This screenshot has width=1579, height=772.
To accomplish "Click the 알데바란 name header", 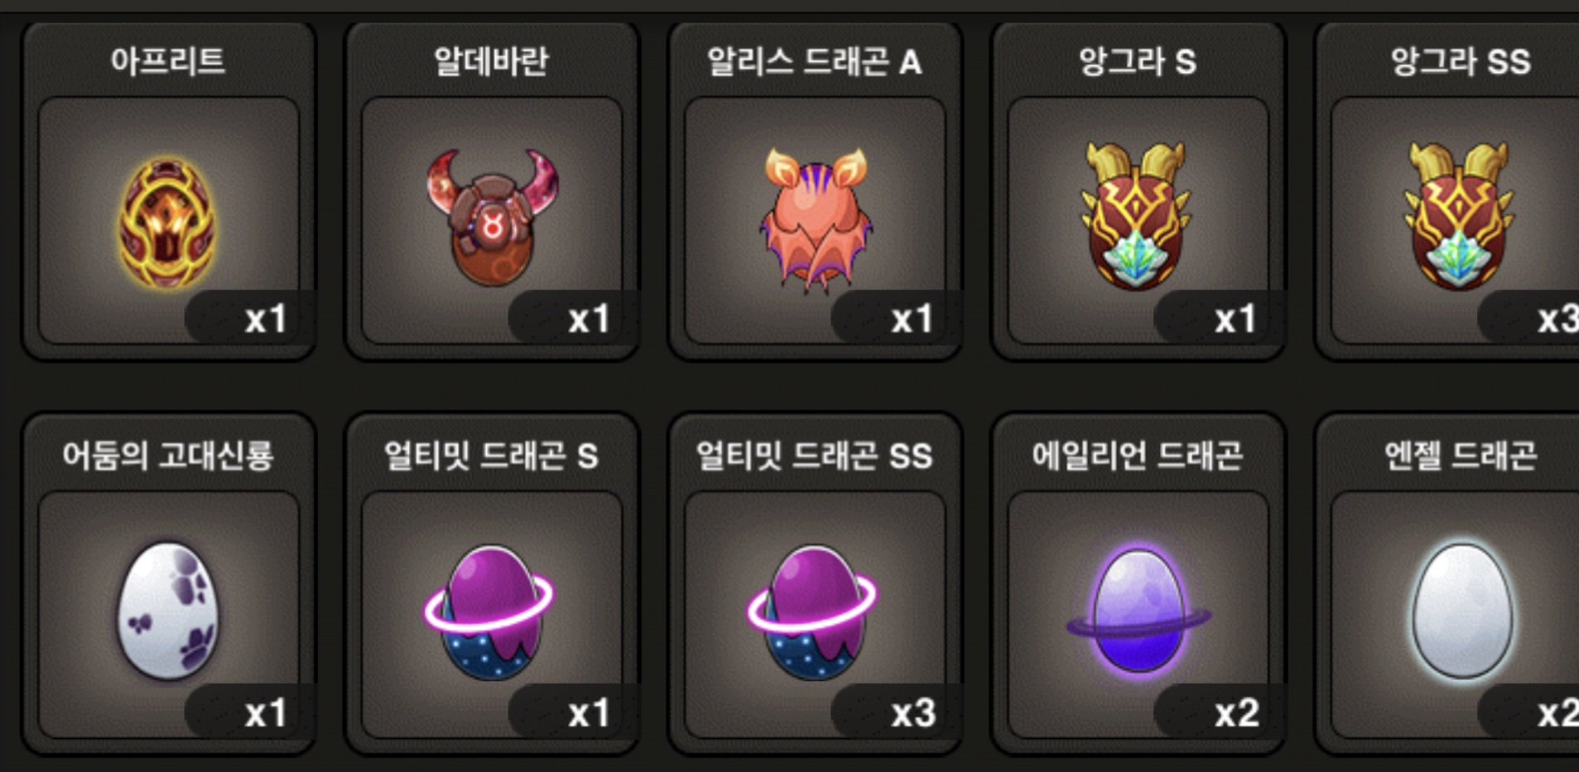I will (492, 61).
